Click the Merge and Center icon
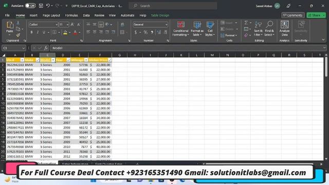Screen dimensions: 329x185 tap(122, 32)
